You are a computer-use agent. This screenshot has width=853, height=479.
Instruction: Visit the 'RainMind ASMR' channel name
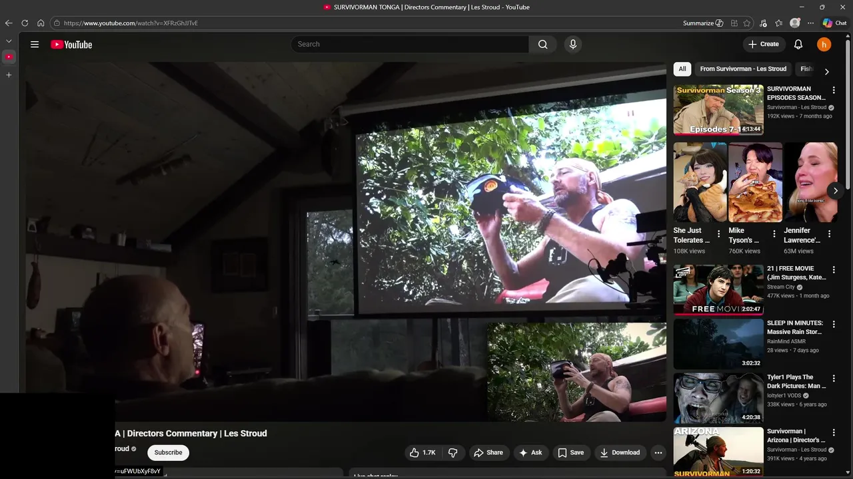[x=786, y=341]
